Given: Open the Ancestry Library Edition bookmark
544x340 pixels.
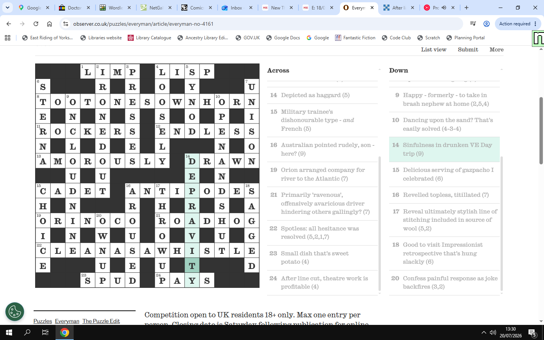Looking at the screenshot, I should pos(203,38).
